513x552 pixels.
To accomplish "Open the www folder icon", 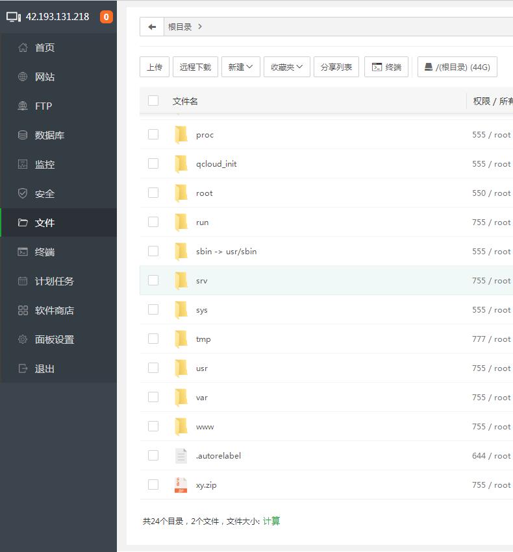I will [181, 426].
